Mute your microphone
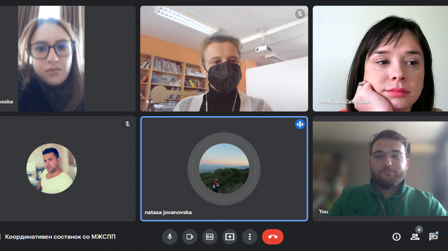448x251 pixels. (170, 237)
